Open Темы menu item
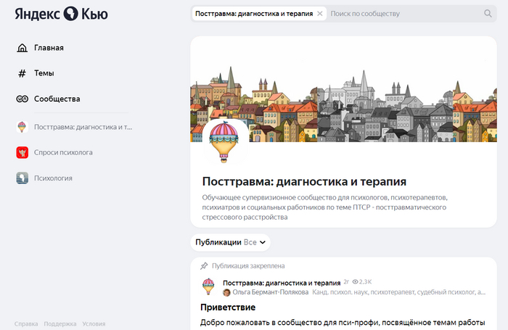Viewport: 508px width, 330px height. click(44, 73)
